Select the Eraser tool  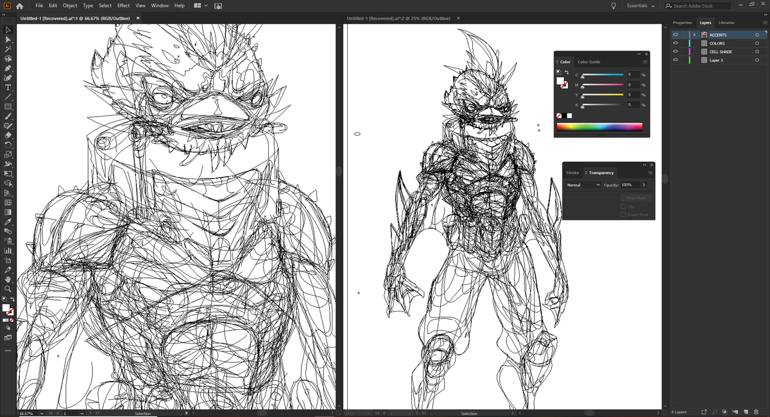[x=8, y=135]
